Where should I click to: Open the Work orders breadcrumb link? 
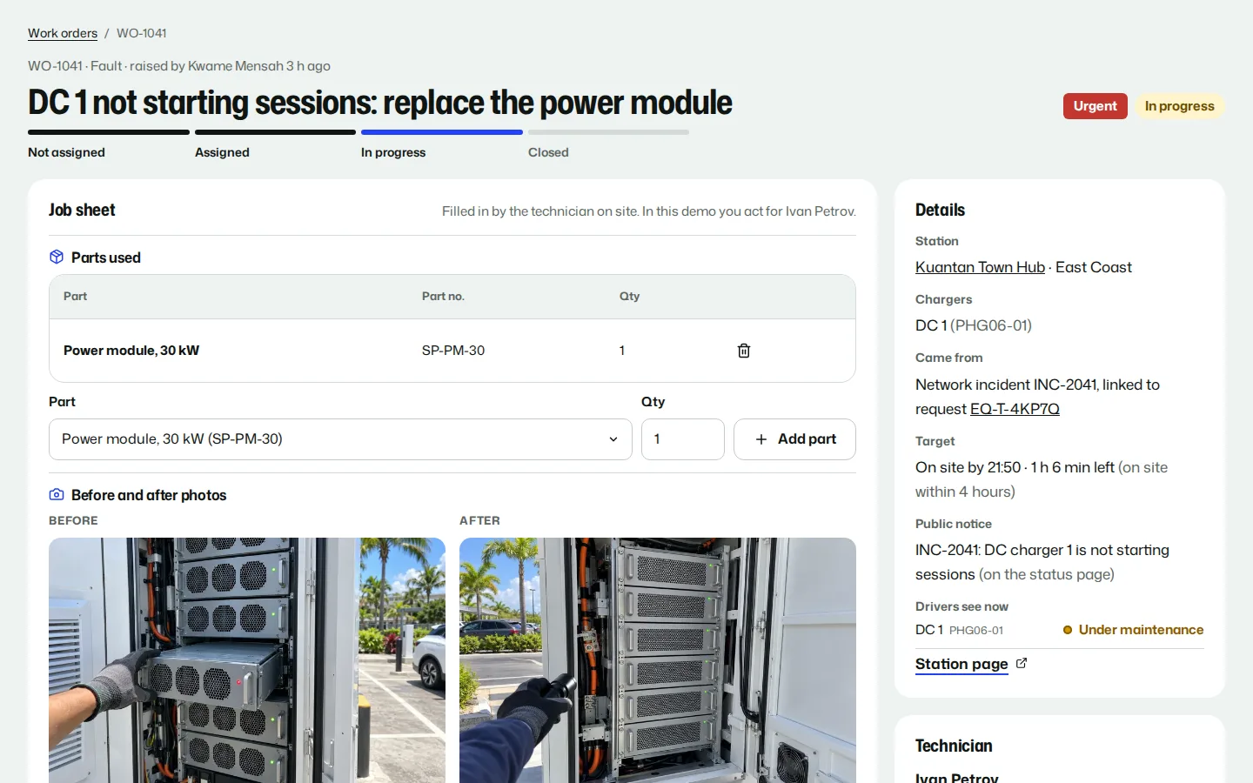(63, 33)
